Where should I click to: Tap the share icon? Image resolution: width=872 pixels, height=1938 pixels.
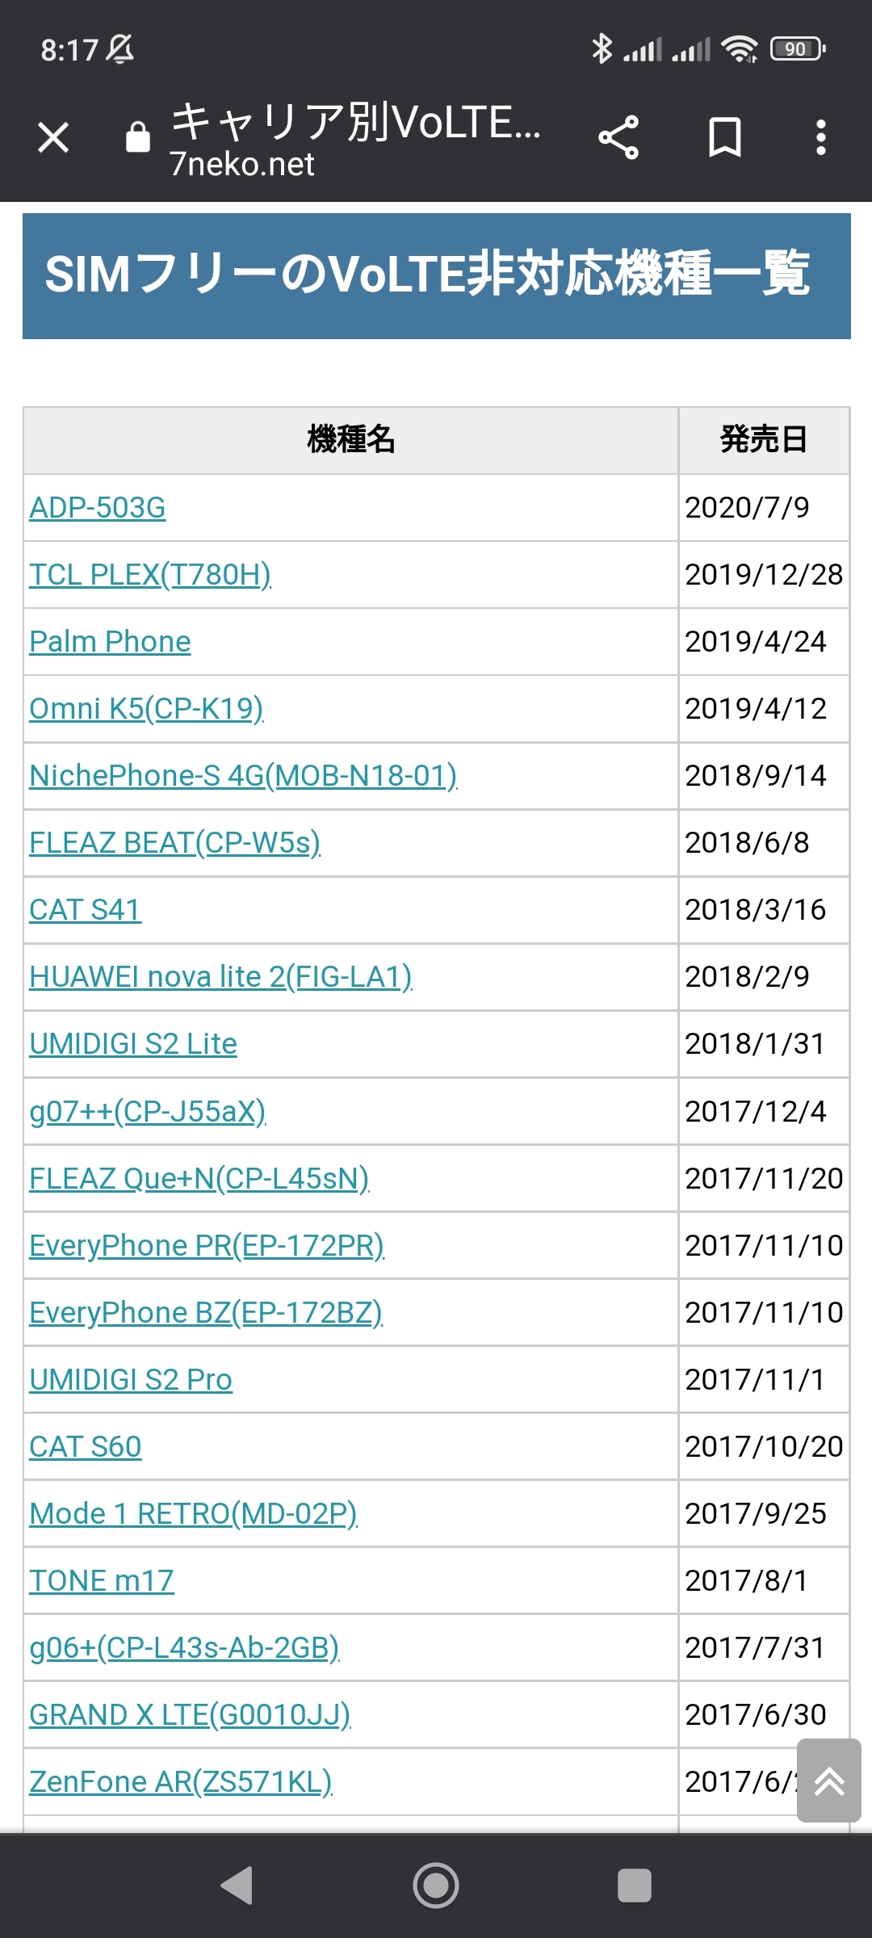click(618, 137)
